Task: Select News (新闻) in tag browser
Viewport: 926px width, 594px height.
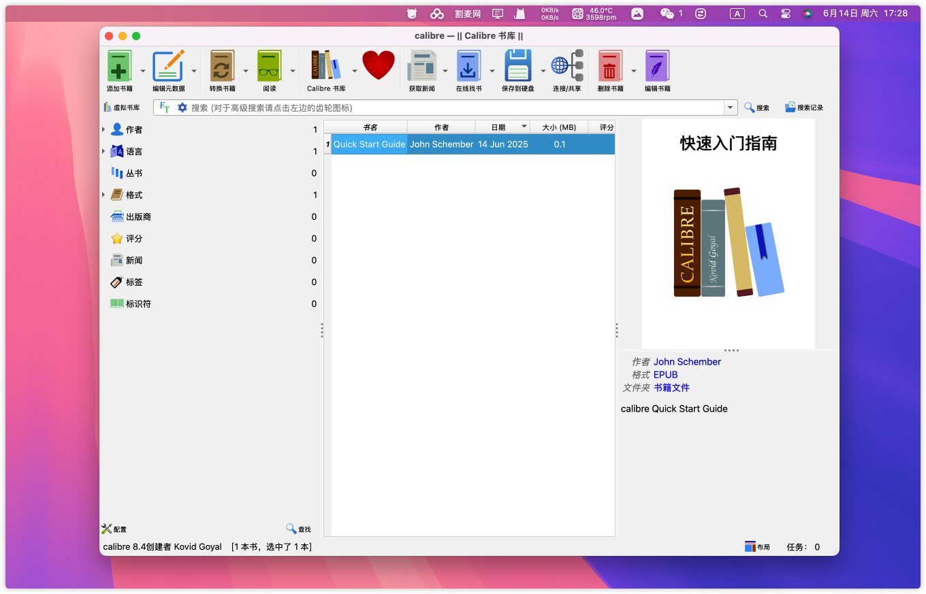Action: pos(134,261)
